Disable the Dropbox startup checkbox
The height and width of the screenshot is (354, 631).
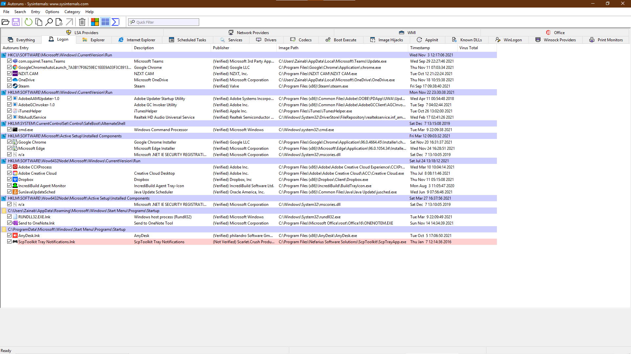10,179
